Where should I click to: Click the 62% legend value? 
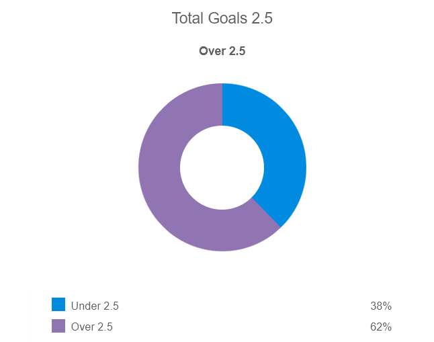(380, 327)
